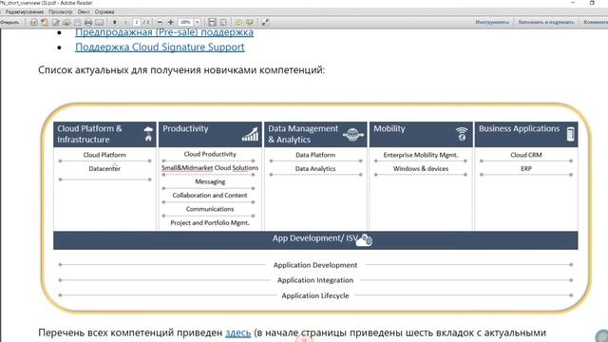Zoom out with the minus button
This screenshot has height=342, width=608.
[160, 23]
